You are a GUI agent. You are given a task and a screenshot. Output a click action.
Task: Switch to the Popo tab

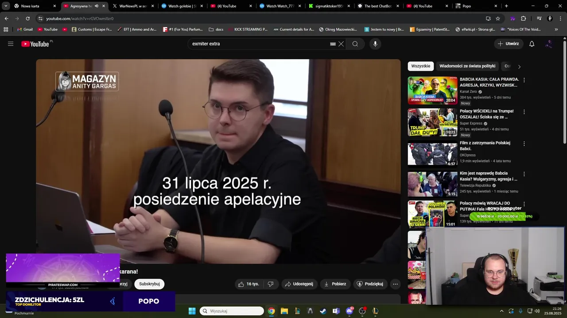tap(476, 6)
